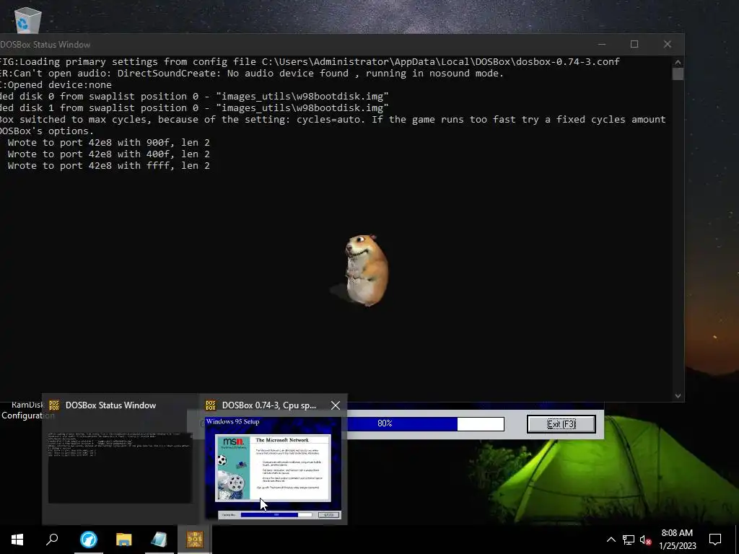The width and height of the screenshot is (739, 554).
Task: Click the status window scrollbar thumb
Action: pos(678,74)
